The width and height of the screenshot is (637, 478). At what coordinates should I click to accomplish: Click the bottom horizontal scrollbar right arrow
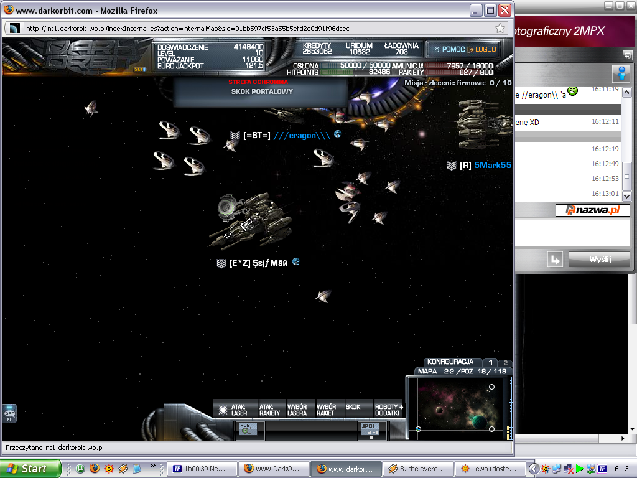[623, 438]
